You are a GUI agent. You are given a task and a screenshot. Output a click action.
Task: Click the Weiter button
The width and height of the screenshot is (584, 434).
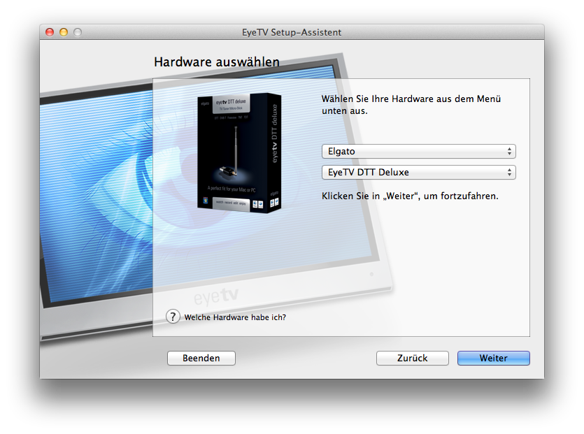click(494, 358)
